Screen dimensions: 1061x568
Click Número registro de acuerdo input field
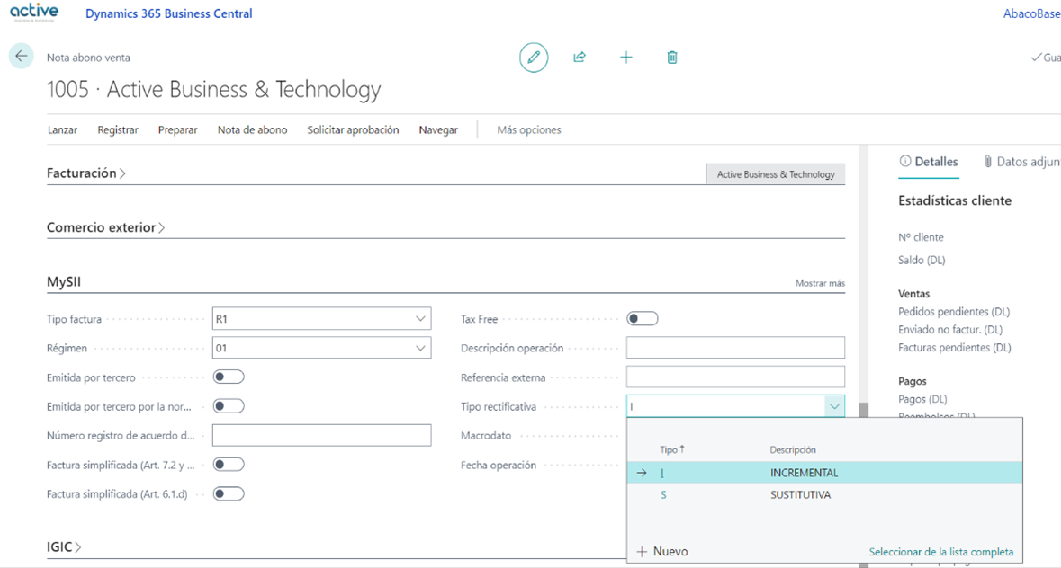point(321,436)
